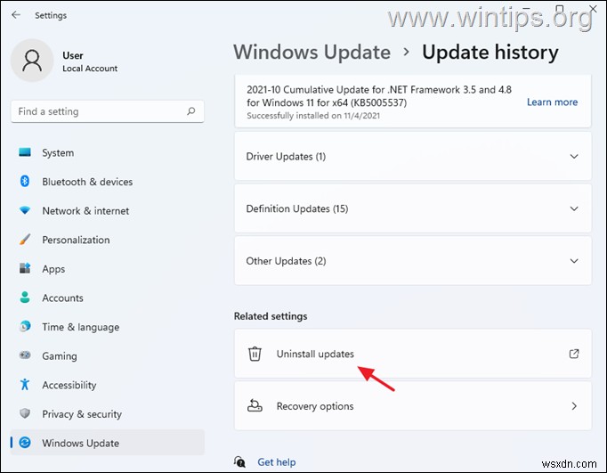The image size is (607, 473).
Task: Click the Windows Update sync icon
Action: click(25, 443)
